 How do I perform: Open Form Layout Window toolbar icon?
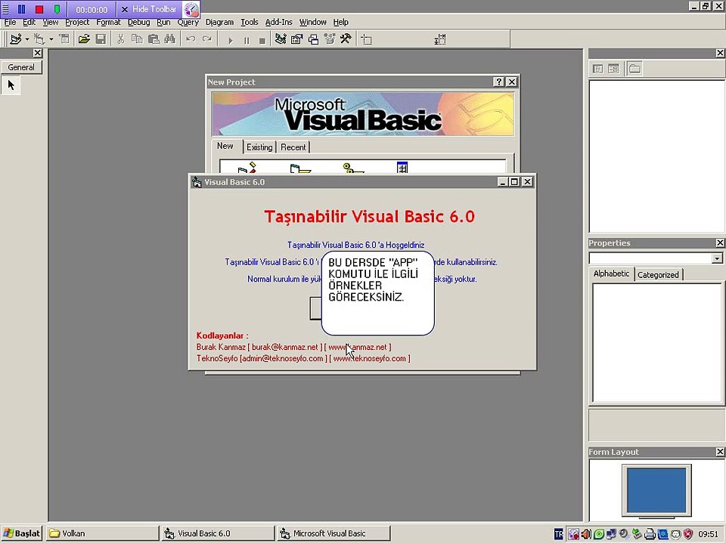pyautogui.click(x=313, y=39)
